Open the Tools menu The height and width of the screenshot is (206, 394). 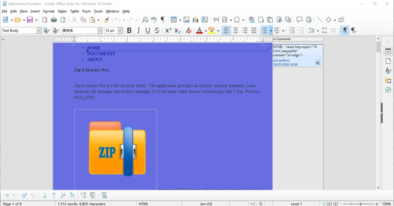(98, 11)
